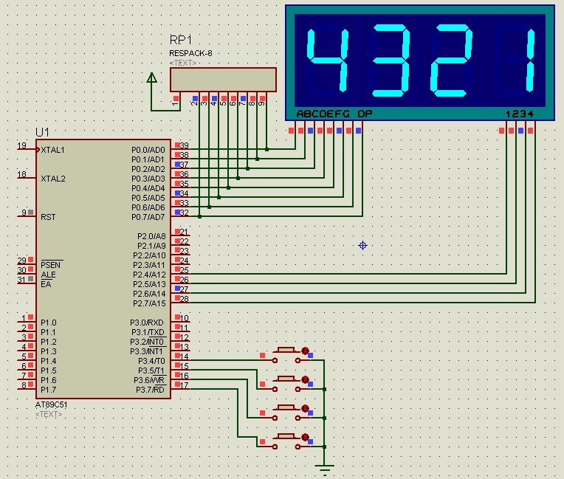Select the RP1 resistor pack body
The height and width of the screenshot is (479, 564).
(x=223, y=80)
